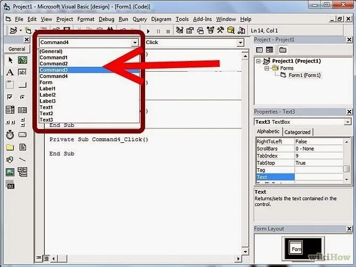Image resolution: width=356 pixels, height=267 pixels.
Task: Click the Start (run) toolbar button
Action: click(x=148, y=31)
